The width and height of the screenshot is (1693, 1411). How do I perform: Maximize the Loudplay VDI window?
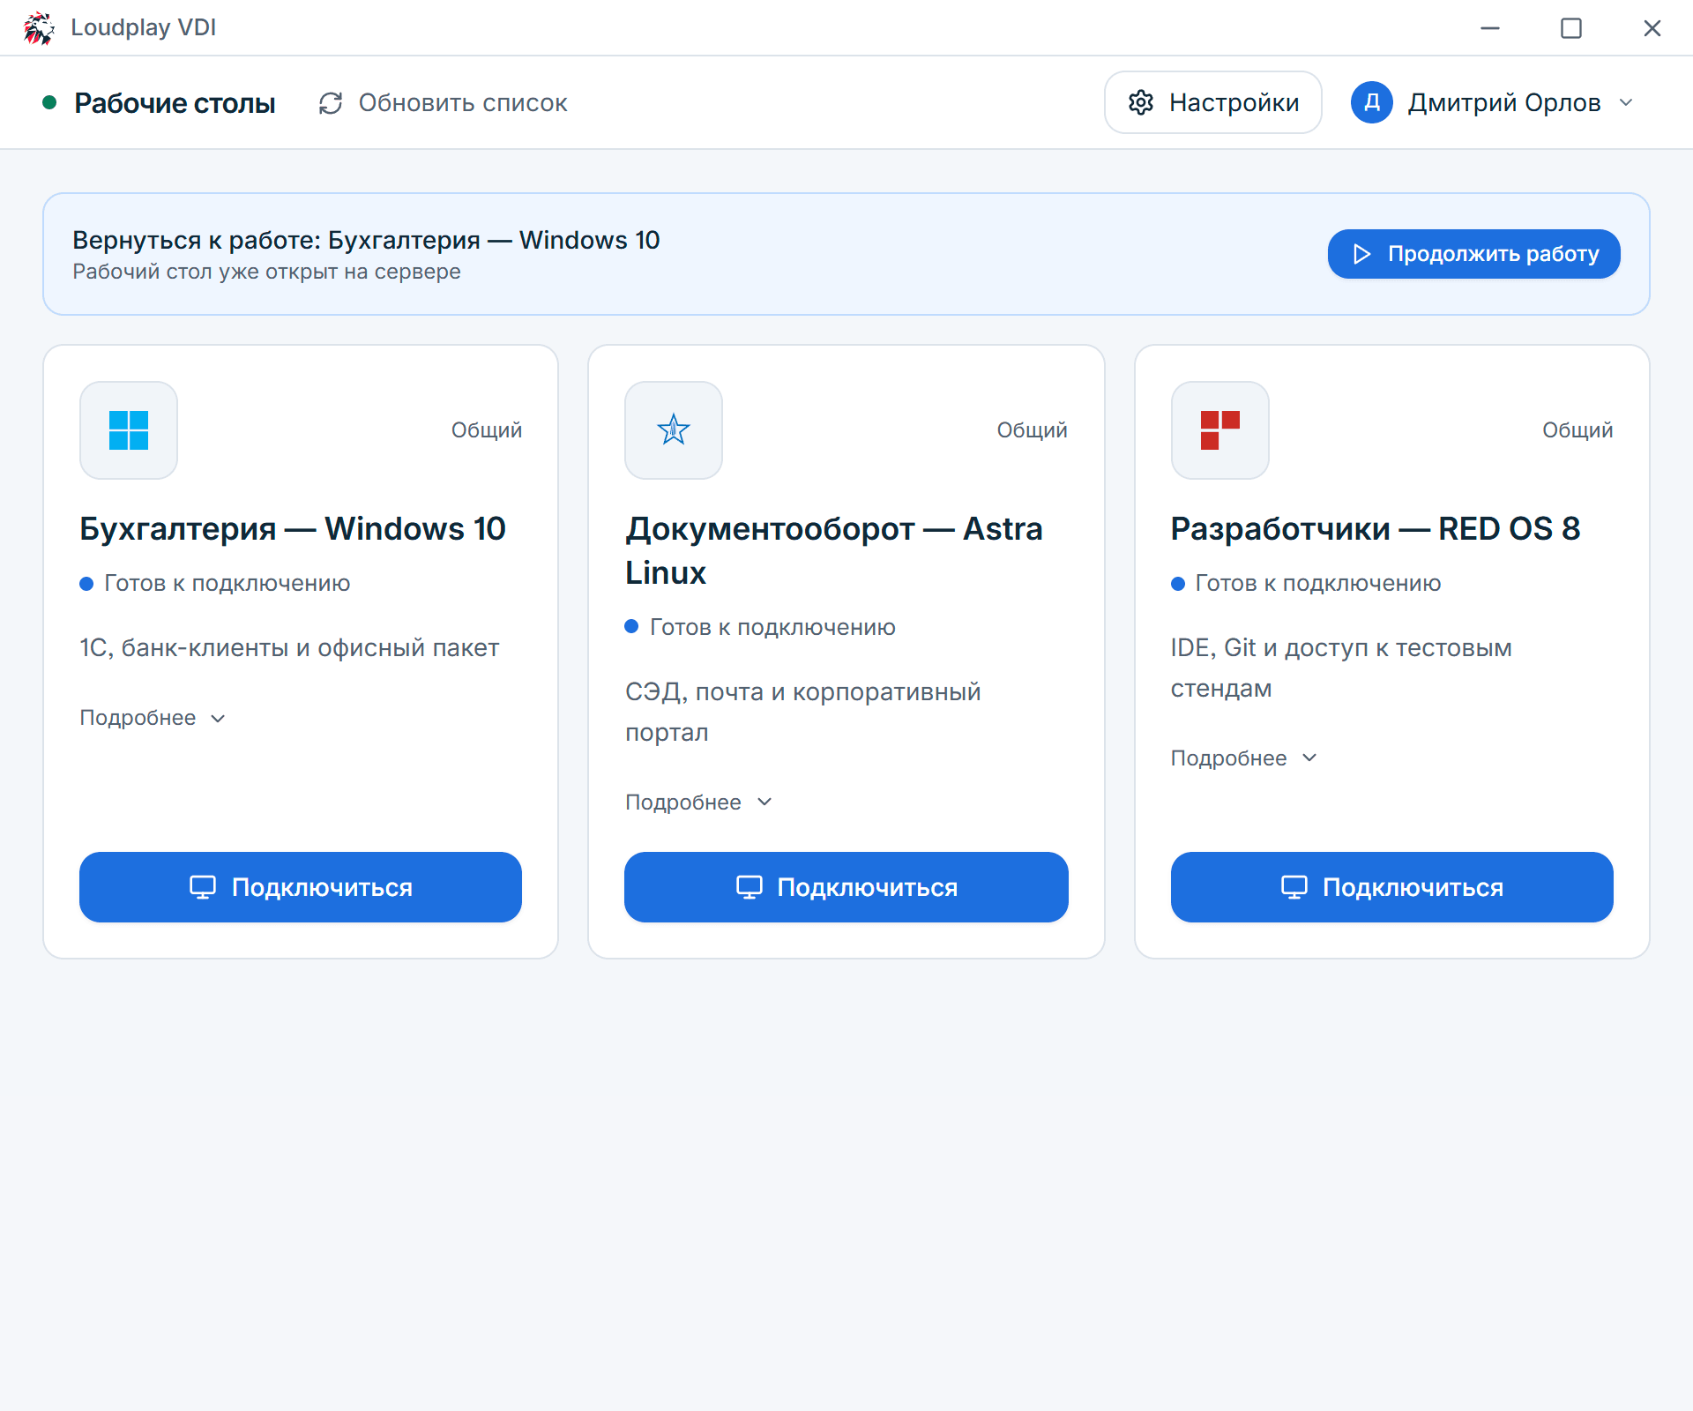[1571, 28]
